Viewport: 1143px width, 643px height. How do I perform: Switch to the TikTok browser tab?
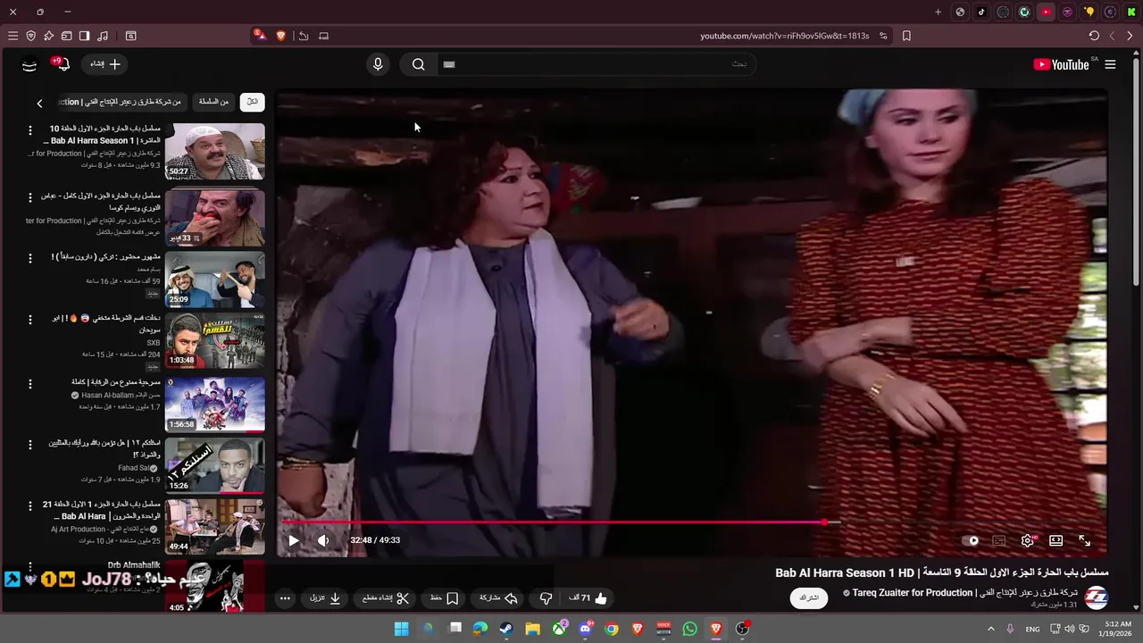(981, 12)
